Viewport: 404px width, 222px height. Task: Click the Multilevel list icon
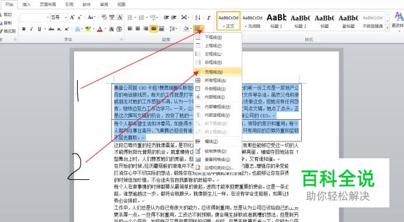(153, 18)
